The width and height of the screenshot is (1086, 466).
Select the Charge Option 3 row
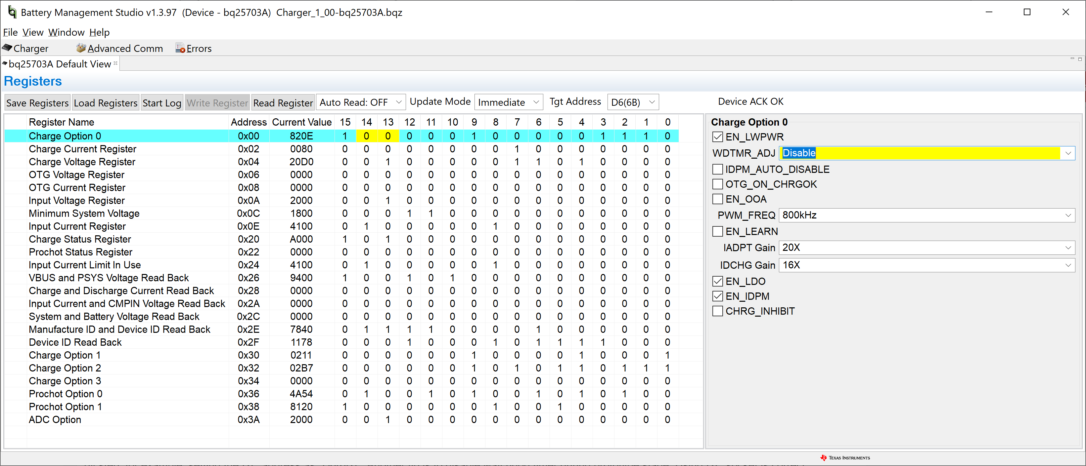point(341,381)
